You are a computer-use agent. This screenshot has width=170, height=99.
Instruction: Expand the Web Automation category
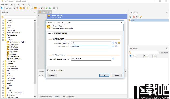[3, 69]
